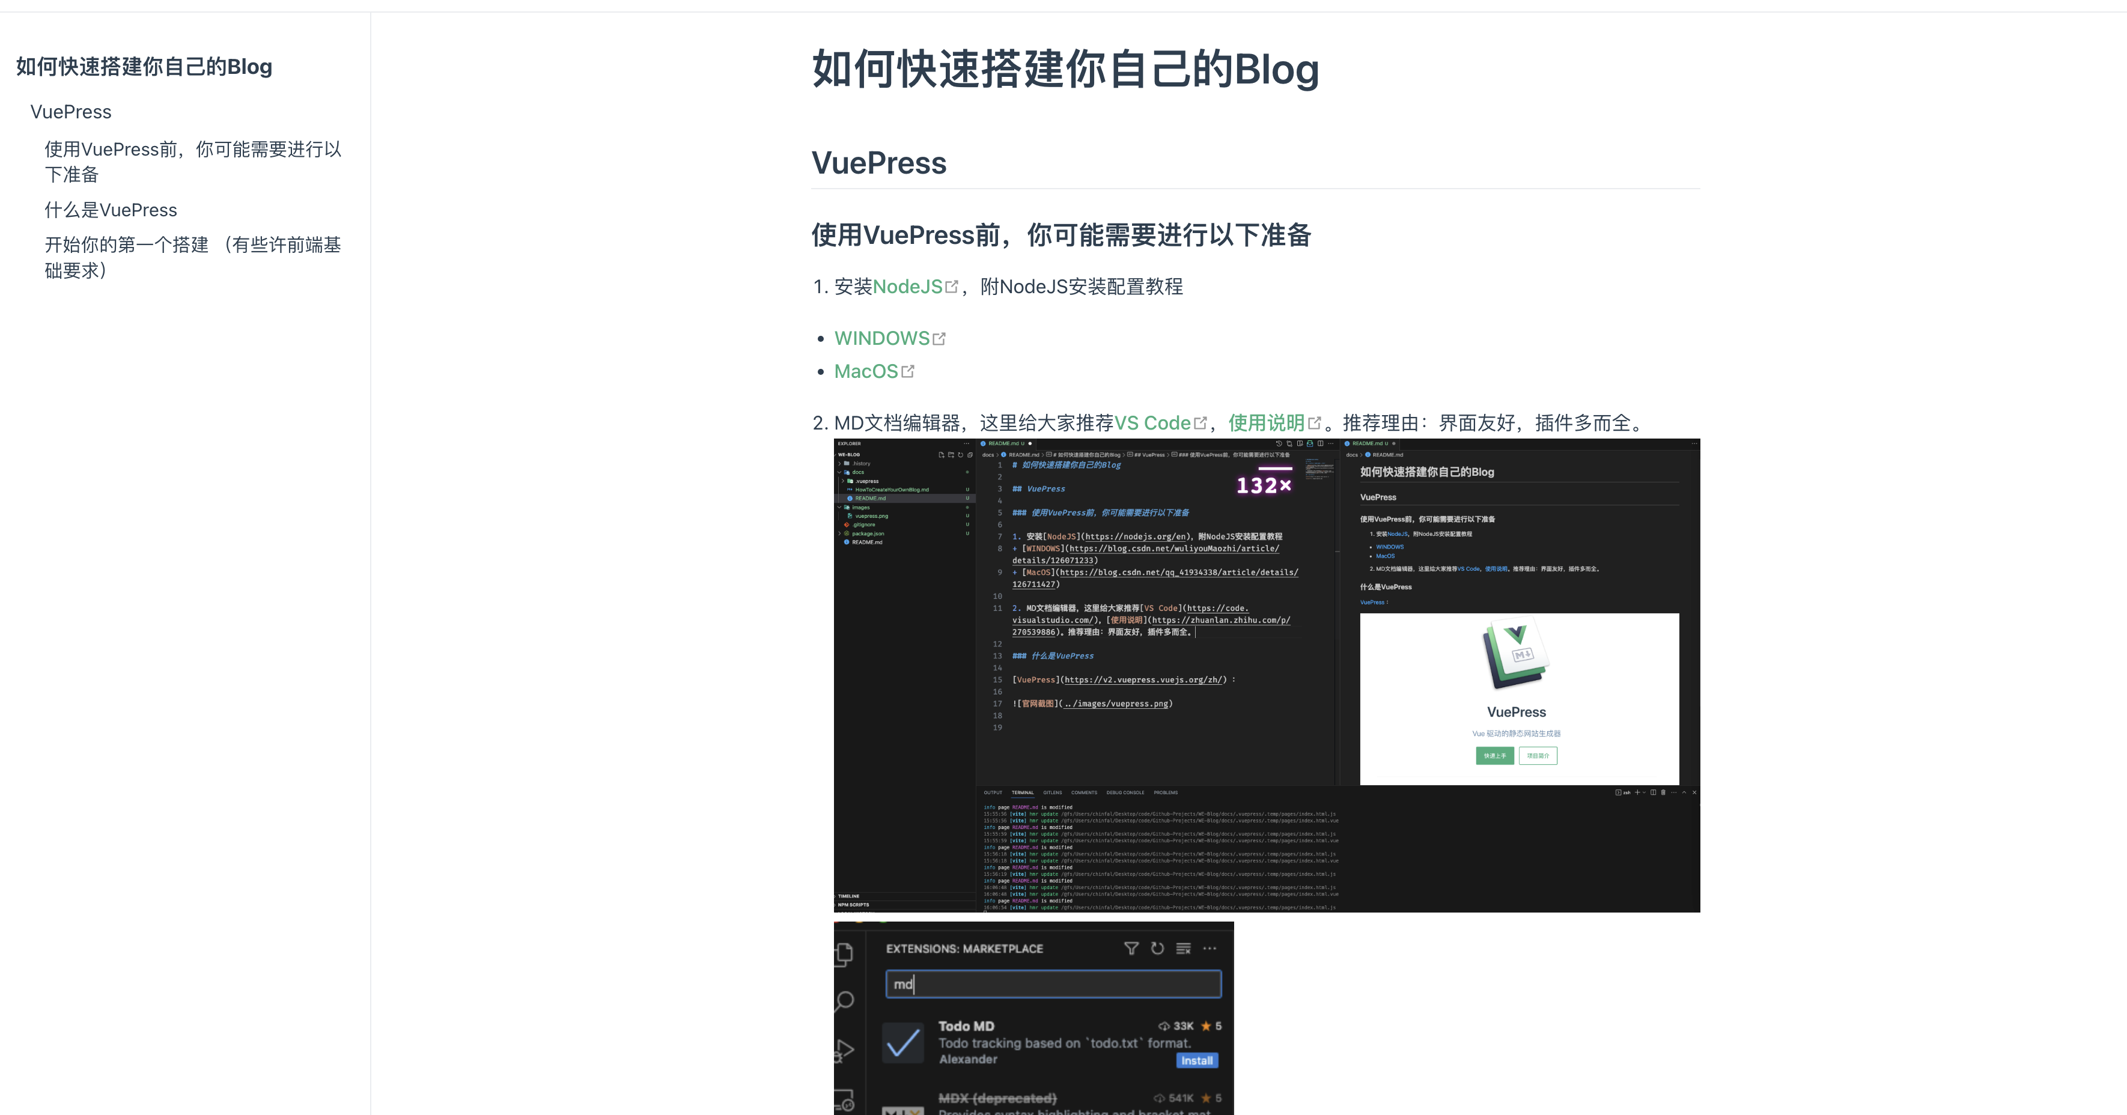Click the Todo MD checkmark extension icon
Screen dimensions: 2127x1115
[x=903, y=1043]
